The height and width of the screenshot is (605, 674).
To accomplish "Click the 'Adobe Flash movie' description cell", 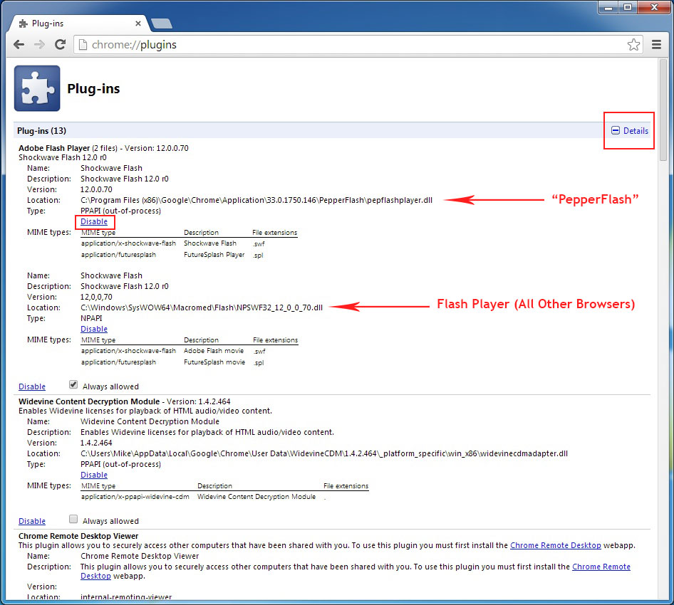I will [x=214, y=351].
